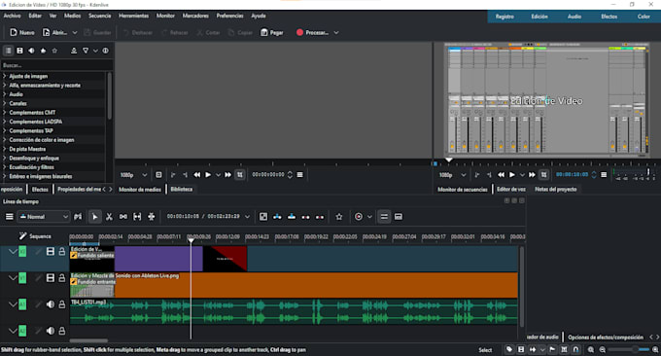Click the download effects icon

point(74,51)
